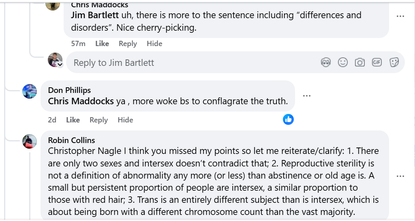Like Chris Maddocks' comment
This screenshot has width=415, height=221.
tap(102, 44)
